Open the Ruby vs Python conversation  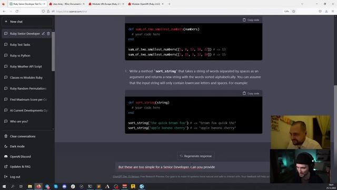pyautogui.click(x=27, y=55)
